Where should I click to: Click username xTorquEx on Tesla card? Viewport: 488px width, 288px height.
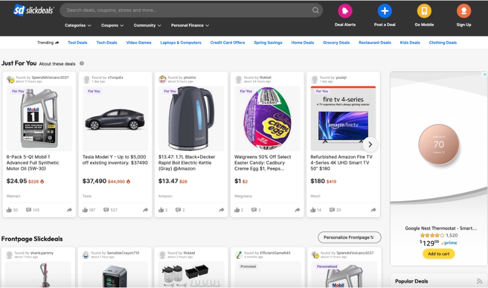pos(115,78)
